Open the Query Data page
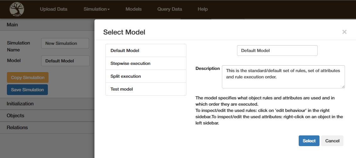The height and width of the screenshot is (158, 356). tap(170, 9)
